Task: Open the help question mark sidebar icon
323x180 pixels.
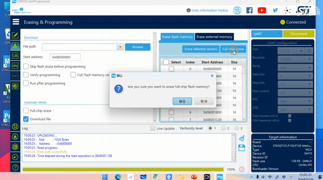Action: 15,168
